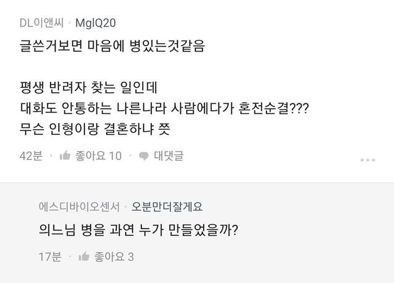Tap the 42분 timestamp
Screen dimensions: 394x283
pos(30,156)
